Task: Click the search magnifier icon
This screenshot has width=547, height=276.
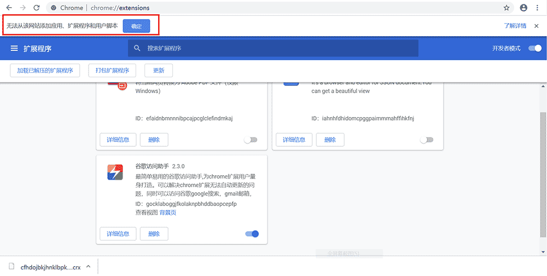Action: pos(137,48)
